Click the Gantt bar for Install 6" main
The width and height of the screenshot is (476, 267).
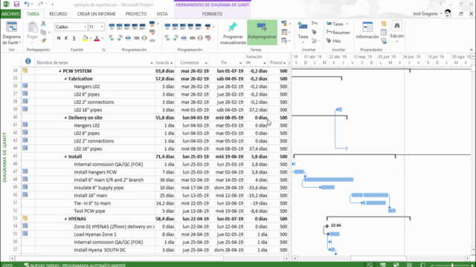click(329, 179)
